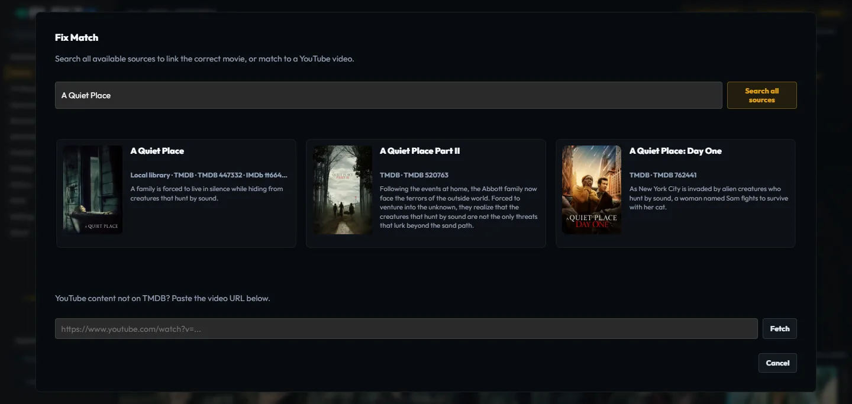Click the description starting 'As New York City'
Image resolution: width=852 pixels, height=404 pixels.
[709, 198]
